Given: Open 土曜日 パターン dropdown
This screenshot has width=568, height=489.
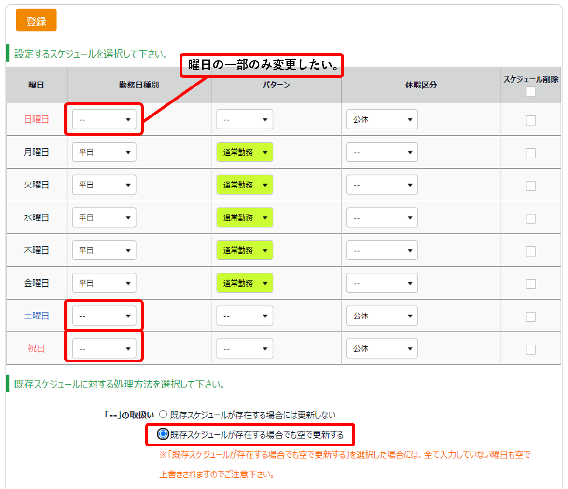Looking at the screenshot, I should click(245, 316).
